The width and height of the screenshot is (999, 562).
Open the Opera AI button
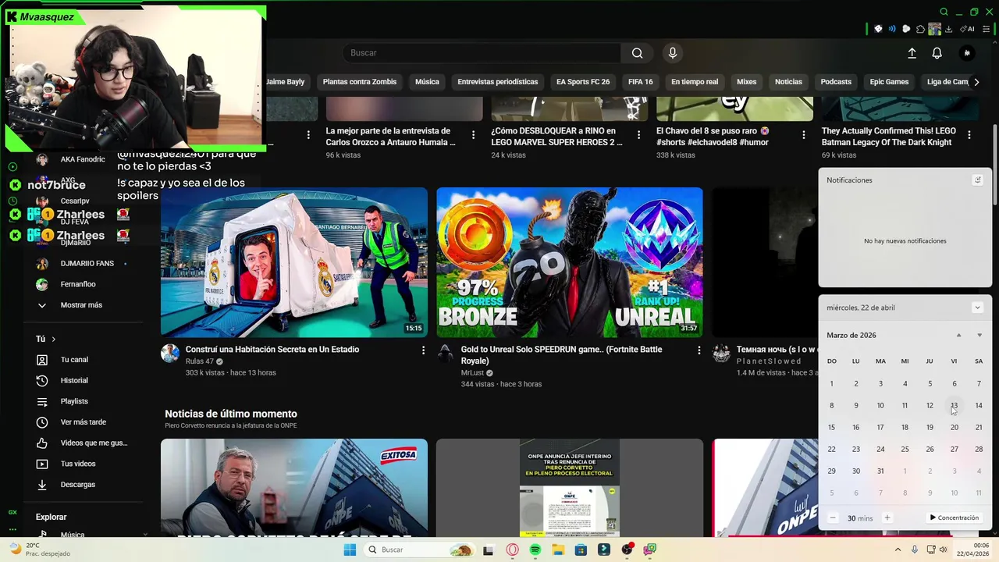point(968,29)
